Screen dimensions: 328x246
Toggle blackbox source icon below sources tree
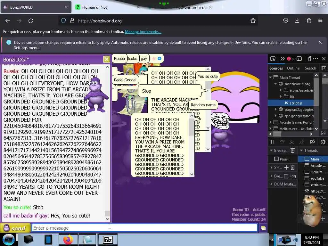click(x=324, y=133)
